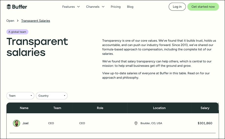Click the Salary column header

(205, 108)
